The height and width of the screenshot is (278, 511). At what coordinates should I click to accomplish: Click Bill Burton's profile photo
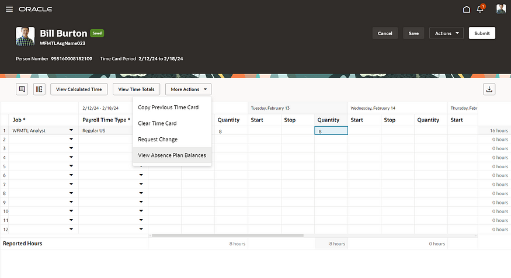(x=25, y=36)
